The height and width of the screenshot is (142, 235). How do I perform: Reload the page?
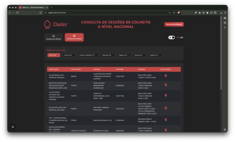point(18,13)
